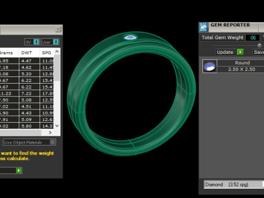264x198 pixels.
Task: Click the green calculate arrow button
Action: click(19, 170)
